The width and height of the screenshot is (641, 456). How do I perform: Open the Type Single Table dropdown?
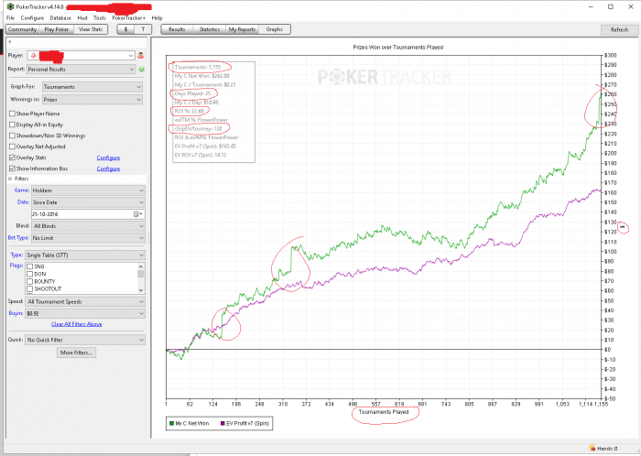(85, 255)
